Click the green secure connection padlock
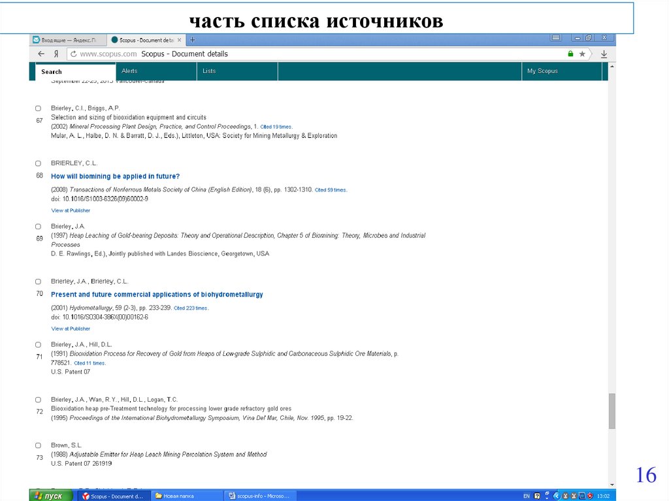This screenshot has height=501, width=669. click(x=570, y=54)
